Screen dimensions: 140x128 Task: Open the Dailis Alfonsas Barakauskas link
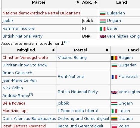click(29, 119)
